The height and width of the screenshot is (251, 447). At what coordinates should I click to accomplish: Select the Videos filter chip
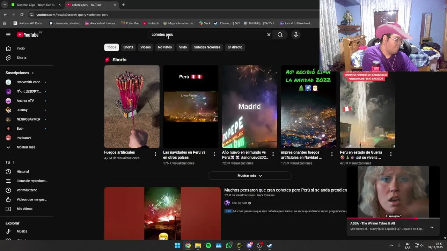pos(146,47)
